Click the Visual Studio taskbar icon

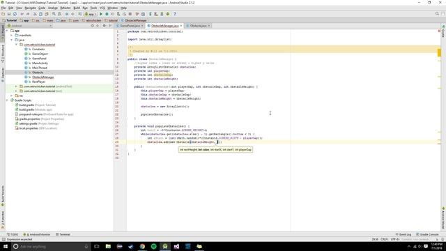pos(176,246)
